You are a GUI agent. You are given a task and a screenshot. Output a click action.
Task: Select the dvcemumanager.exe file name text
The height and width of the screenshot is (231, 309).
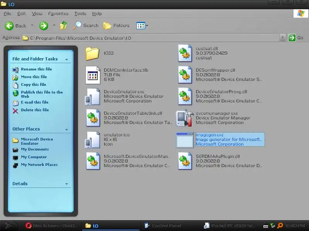pos(217,113)
